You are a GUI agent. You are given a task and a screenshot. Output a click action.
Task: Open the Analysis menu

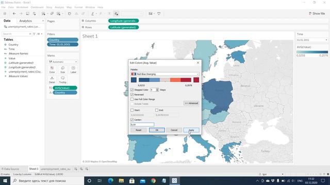pos(59,7)
